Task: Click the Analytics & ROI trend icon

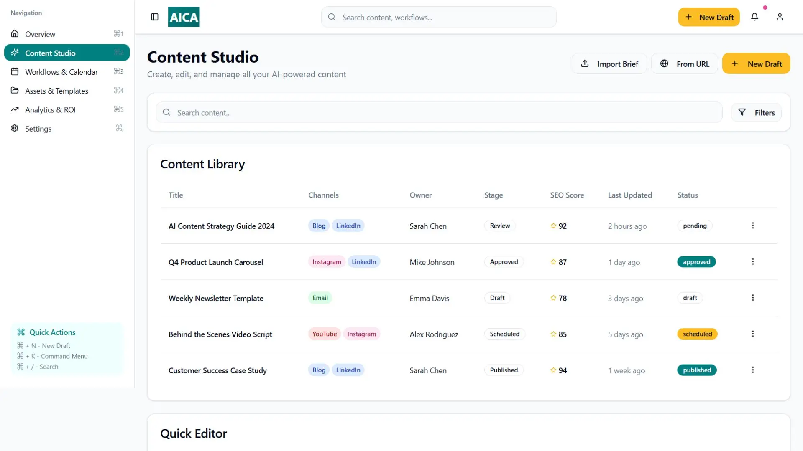Action: tap(15, 109)
